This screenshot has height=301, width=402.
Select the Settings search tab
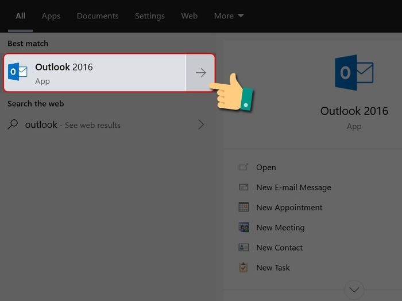click(x=150, y=16)
